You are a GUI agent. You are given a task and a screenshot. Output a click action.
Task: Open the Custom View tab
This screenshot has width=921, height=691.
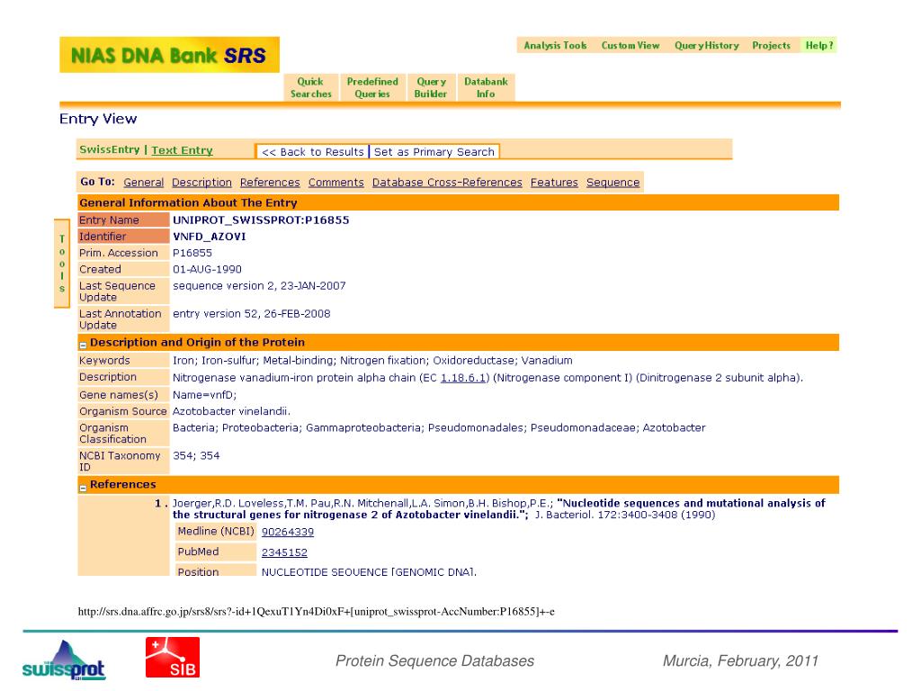tap(630, 45)
